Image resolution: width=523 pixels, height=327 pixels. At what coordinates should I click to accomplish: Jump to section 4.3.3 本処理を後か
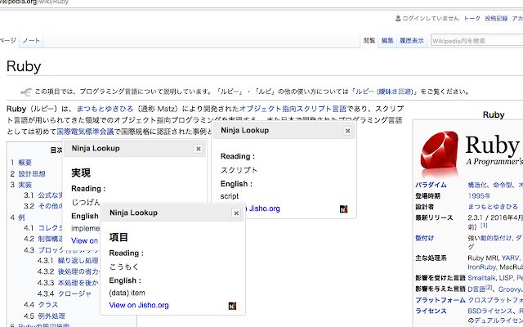(x=68, y=283)
